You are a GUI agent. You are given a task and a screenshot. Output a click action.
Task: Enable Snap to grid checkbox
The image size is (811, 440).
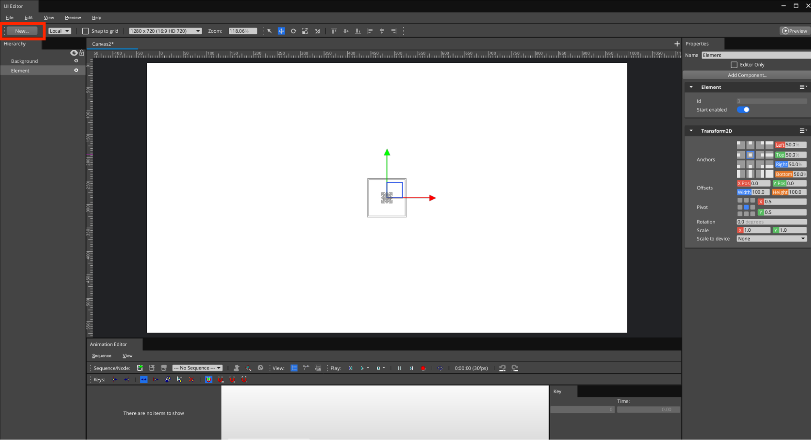click(86, 31)
